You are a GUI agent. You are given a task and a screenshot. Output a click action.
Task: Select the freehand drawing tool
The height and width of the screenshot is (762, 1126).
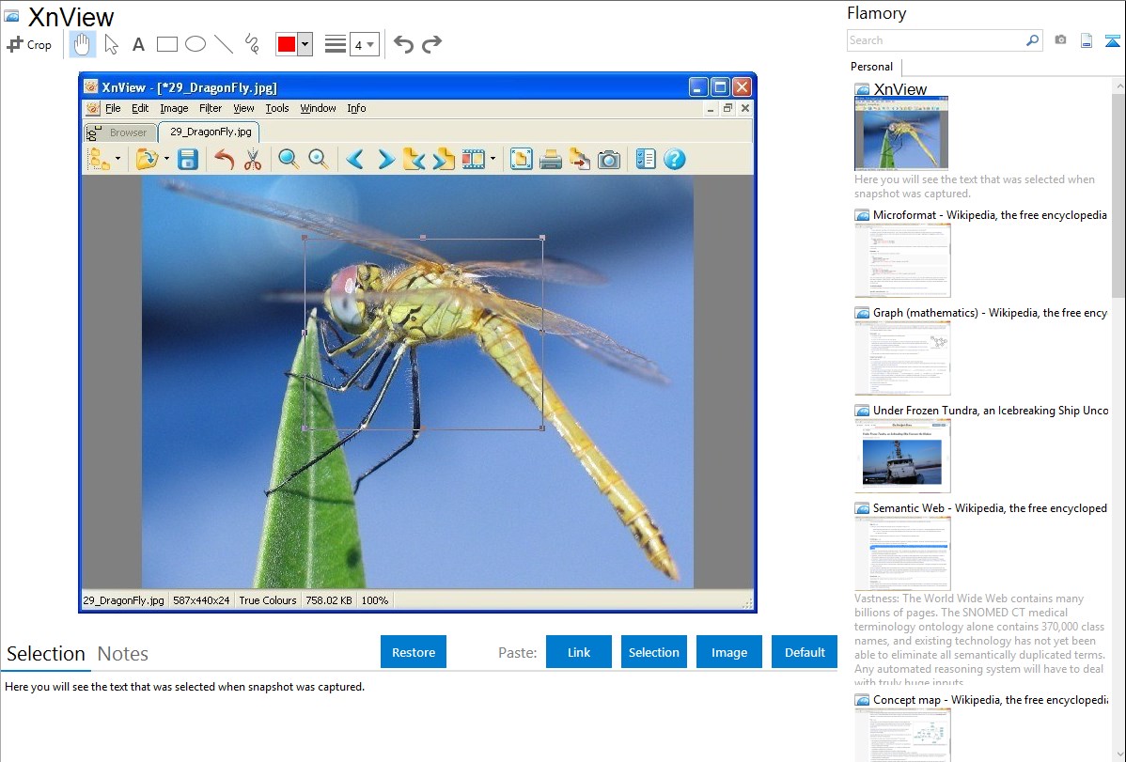252,44
